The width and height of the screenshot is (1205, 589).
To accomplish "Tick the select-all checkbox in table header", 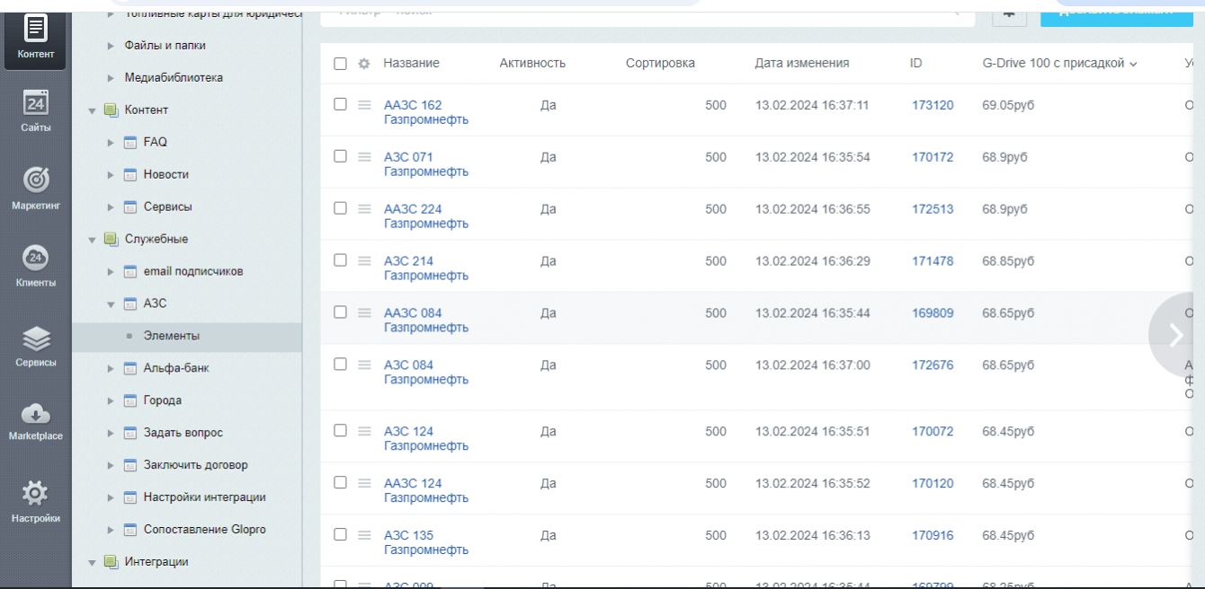I will [340, 64].
